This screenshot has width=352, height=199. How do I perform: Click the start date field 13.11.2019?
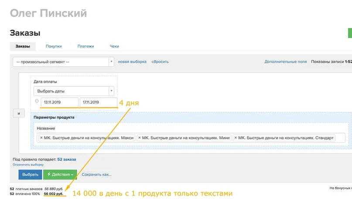[59, 103]
